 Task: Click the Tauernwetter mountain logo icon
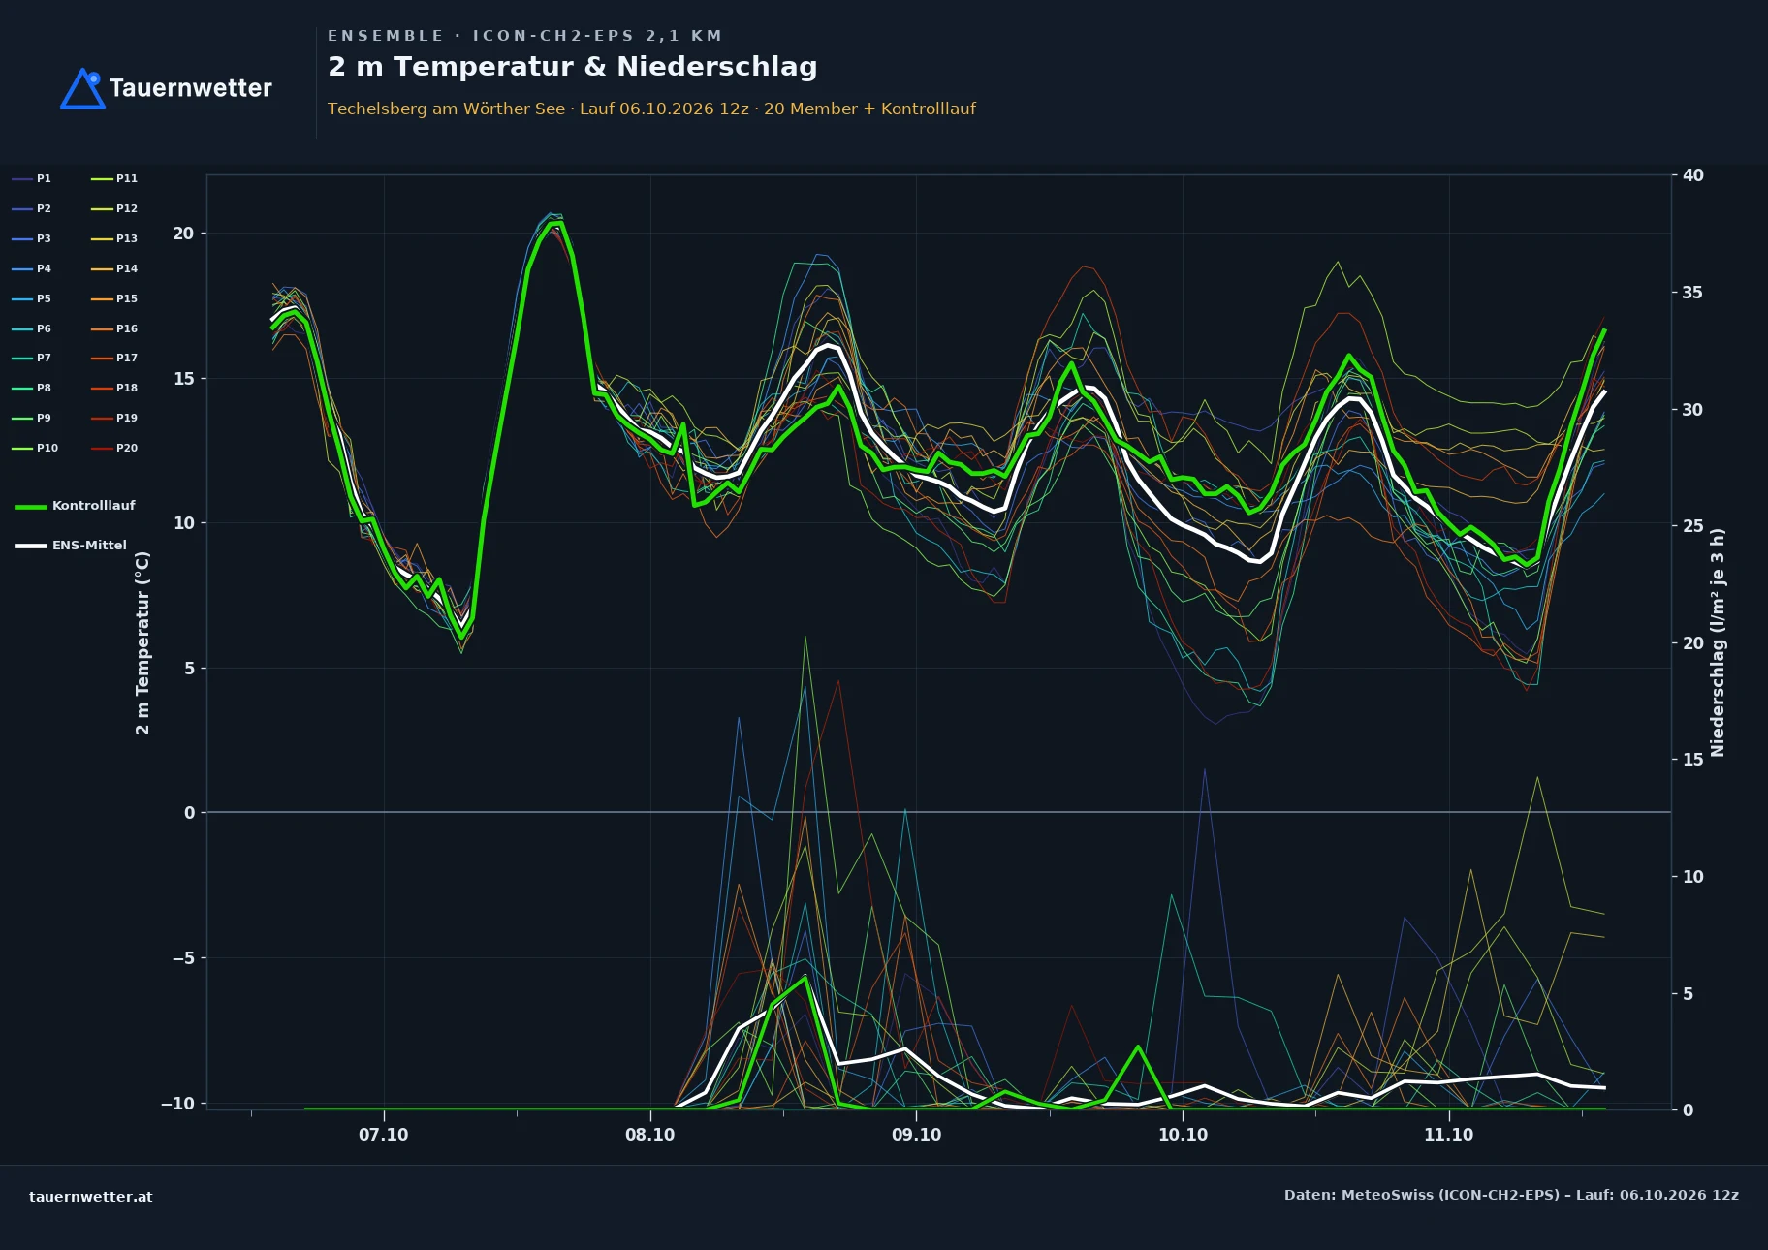pyautogui.click(x=82, y=88)
